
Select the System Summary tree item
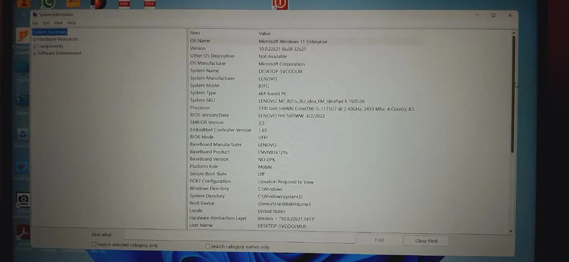pos(49,32)
